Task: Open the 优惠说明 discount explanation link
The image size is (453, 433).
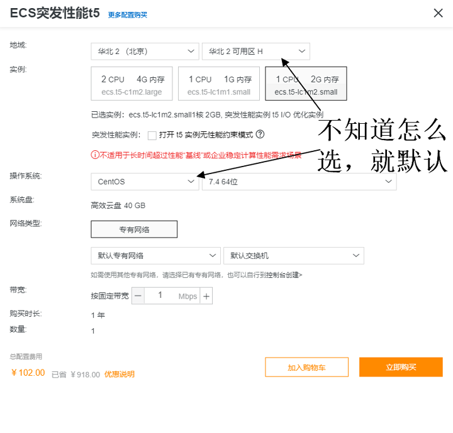Action: point(120,375)
